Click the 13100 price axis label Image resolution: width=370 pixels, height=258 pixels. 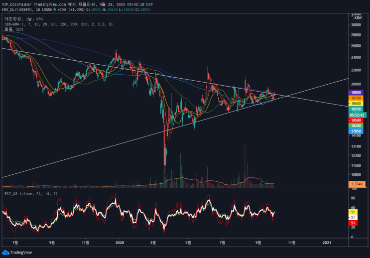click(356, 146)
